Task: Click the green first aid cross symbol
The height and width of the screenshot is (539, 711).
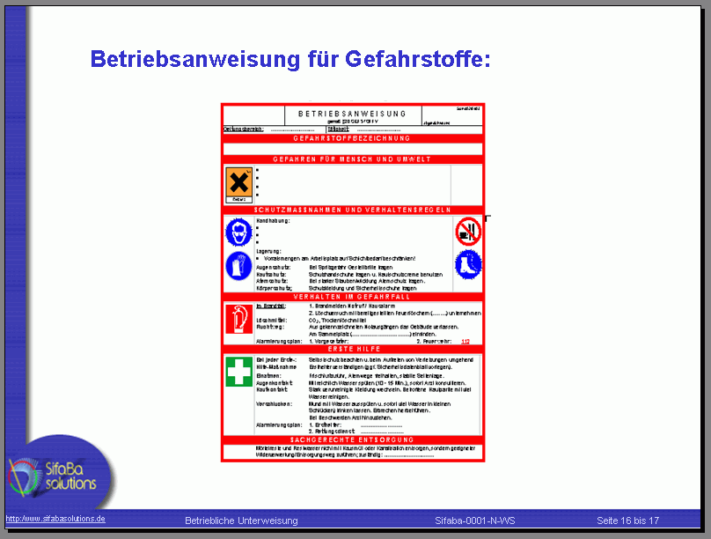Action: (238, 371)
